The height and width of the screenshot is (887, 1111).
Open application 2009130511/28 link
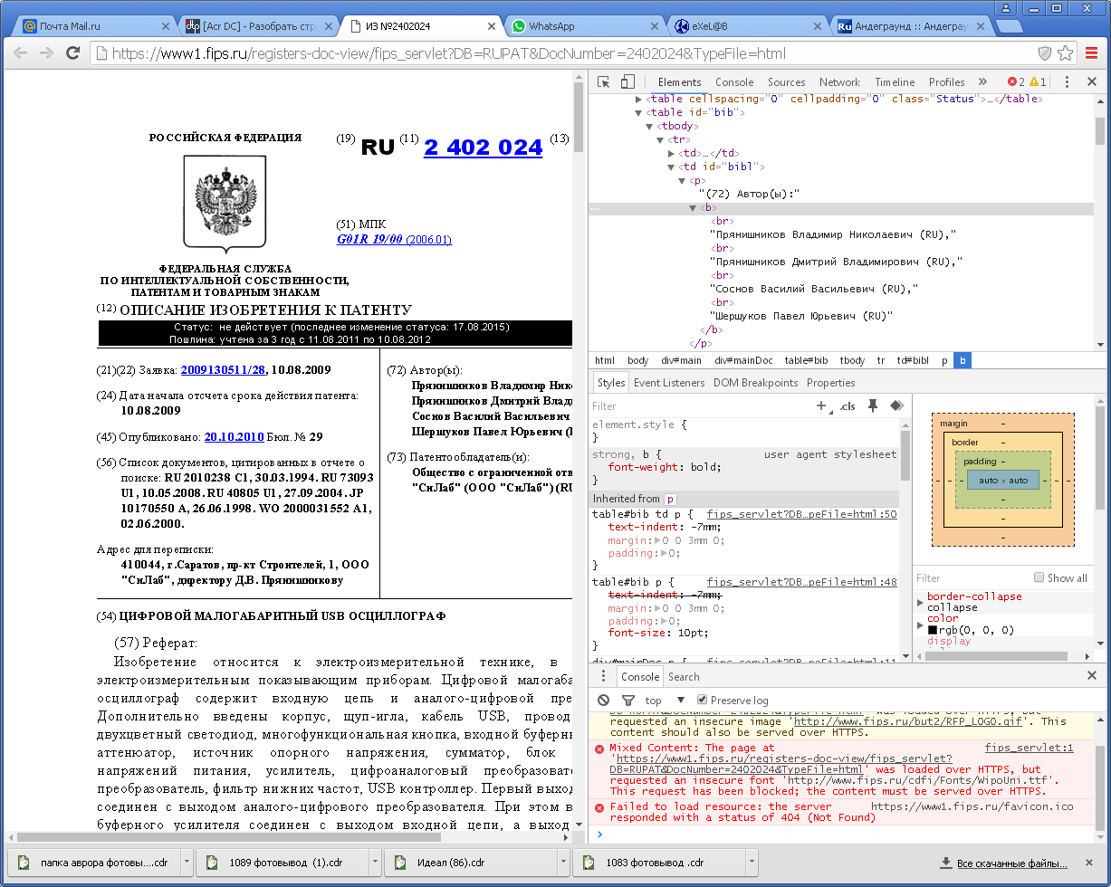pos(223,369)
